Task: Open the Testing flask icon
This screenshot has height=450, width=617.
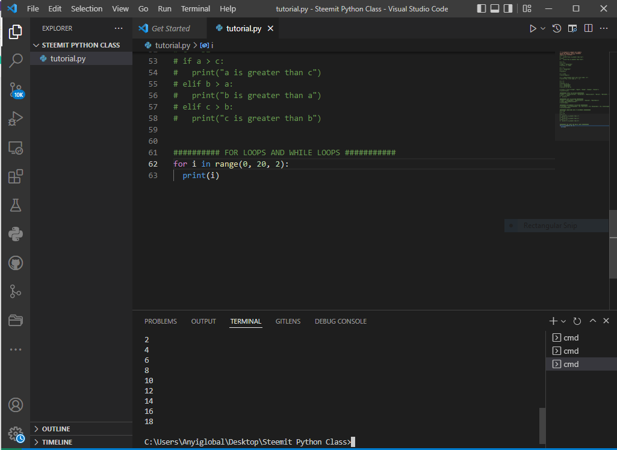Action: 16,205
